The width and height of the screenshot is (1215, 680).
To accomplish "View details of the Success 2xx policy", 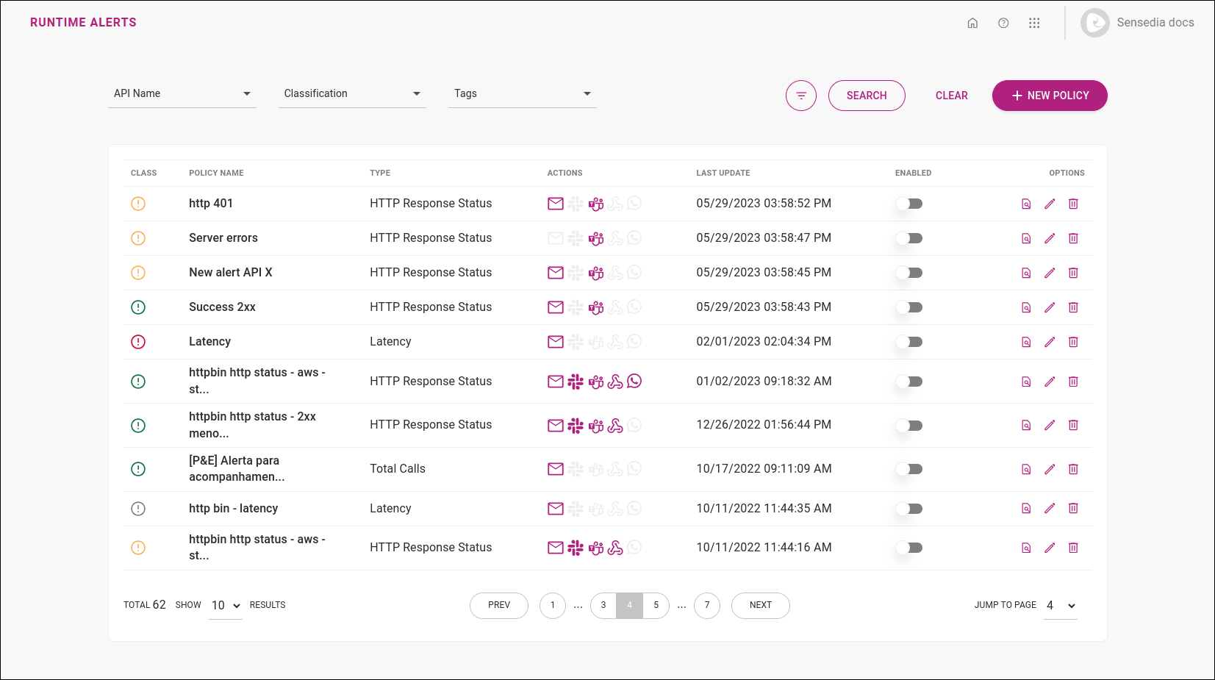I will coord(1026,307).
